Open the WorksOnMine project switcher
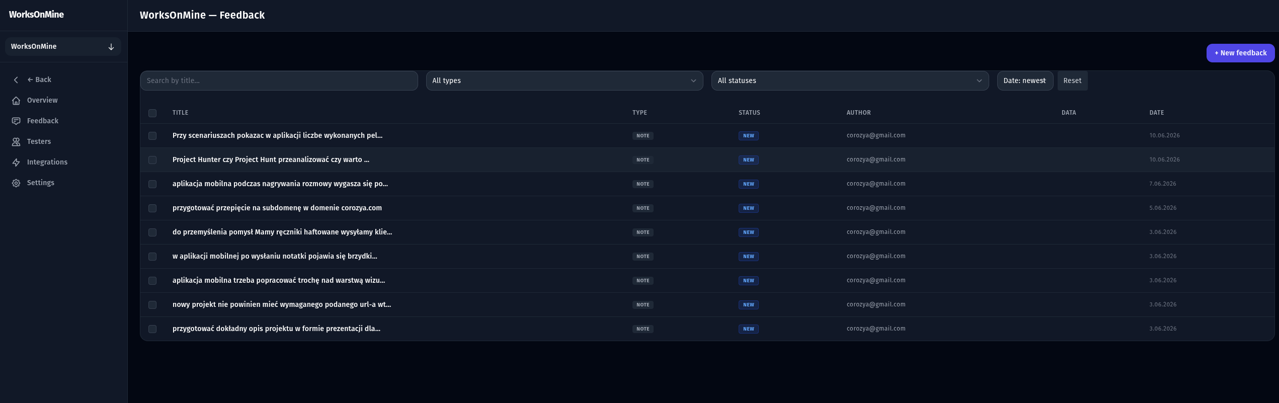Viewport: 1279px width, 403px height. coord(63,46)
